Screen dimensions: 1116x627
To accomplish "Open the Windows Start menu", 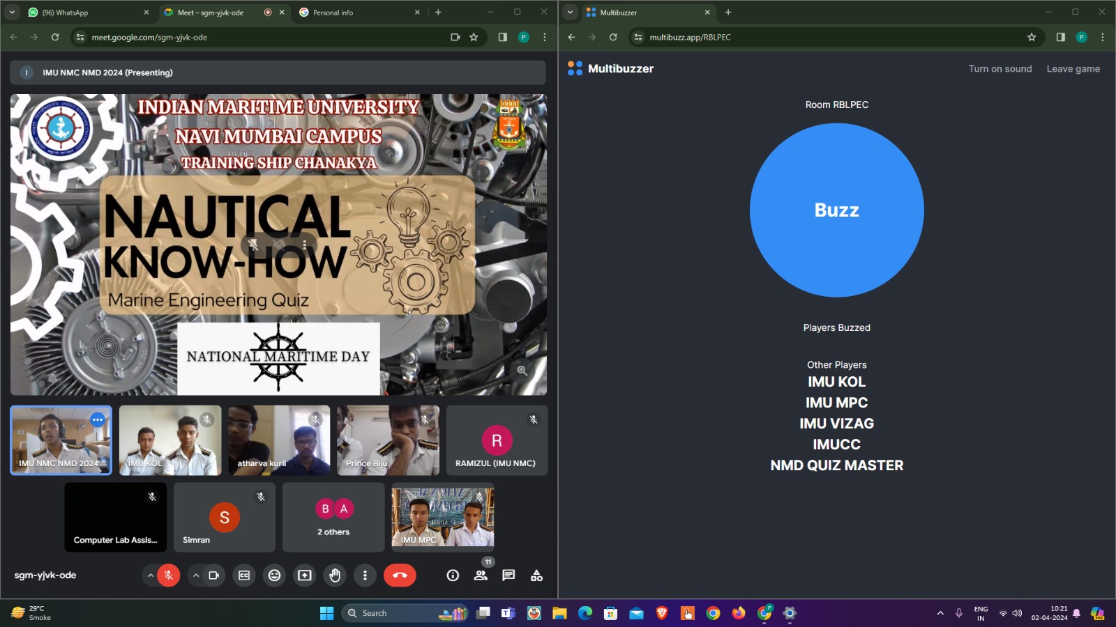I will pos(326,613).
